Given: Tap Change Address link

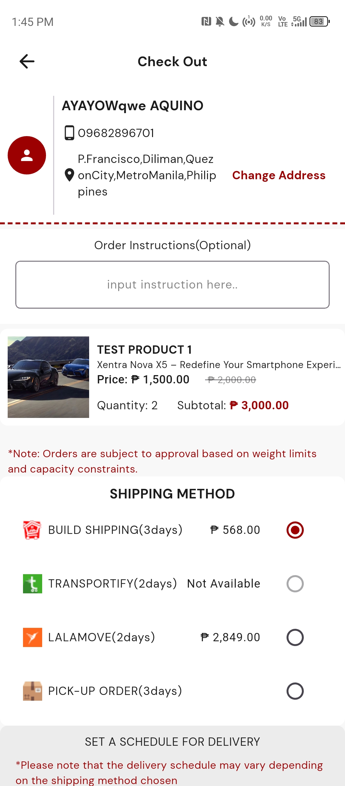Looking at the screenshot, I should [279, 175].
